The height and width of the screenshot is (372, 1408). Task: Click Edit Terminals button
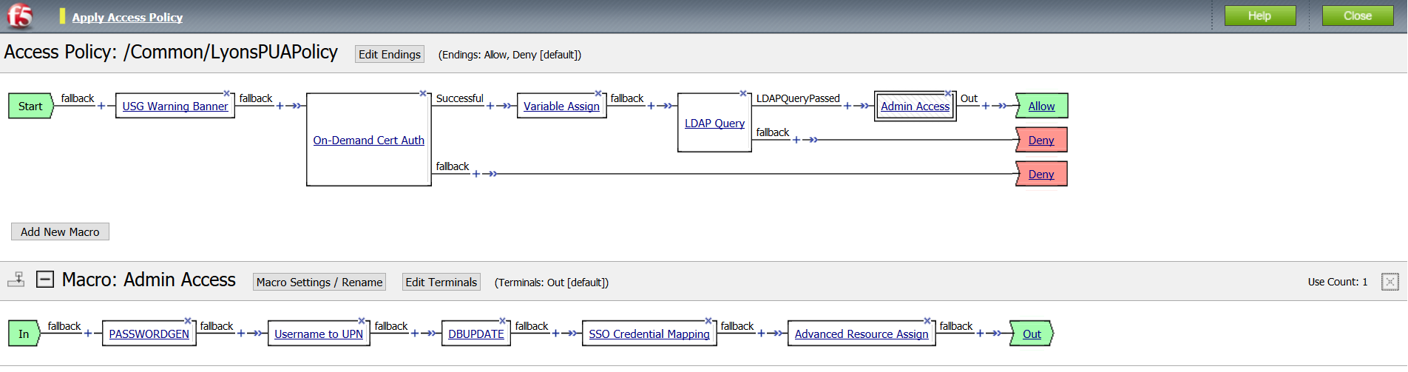coord(441,282)
